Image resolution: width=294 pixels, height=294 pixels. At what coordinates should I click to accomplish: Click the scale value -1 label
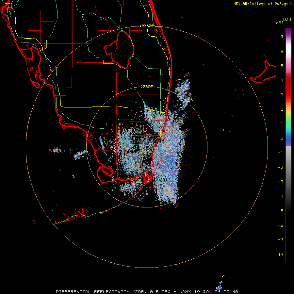click(x=281, y=153)
